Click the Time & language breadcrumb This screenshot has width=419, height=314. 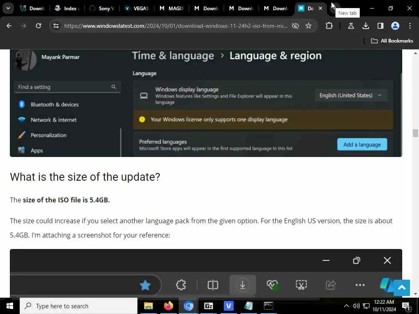point(173,56)
